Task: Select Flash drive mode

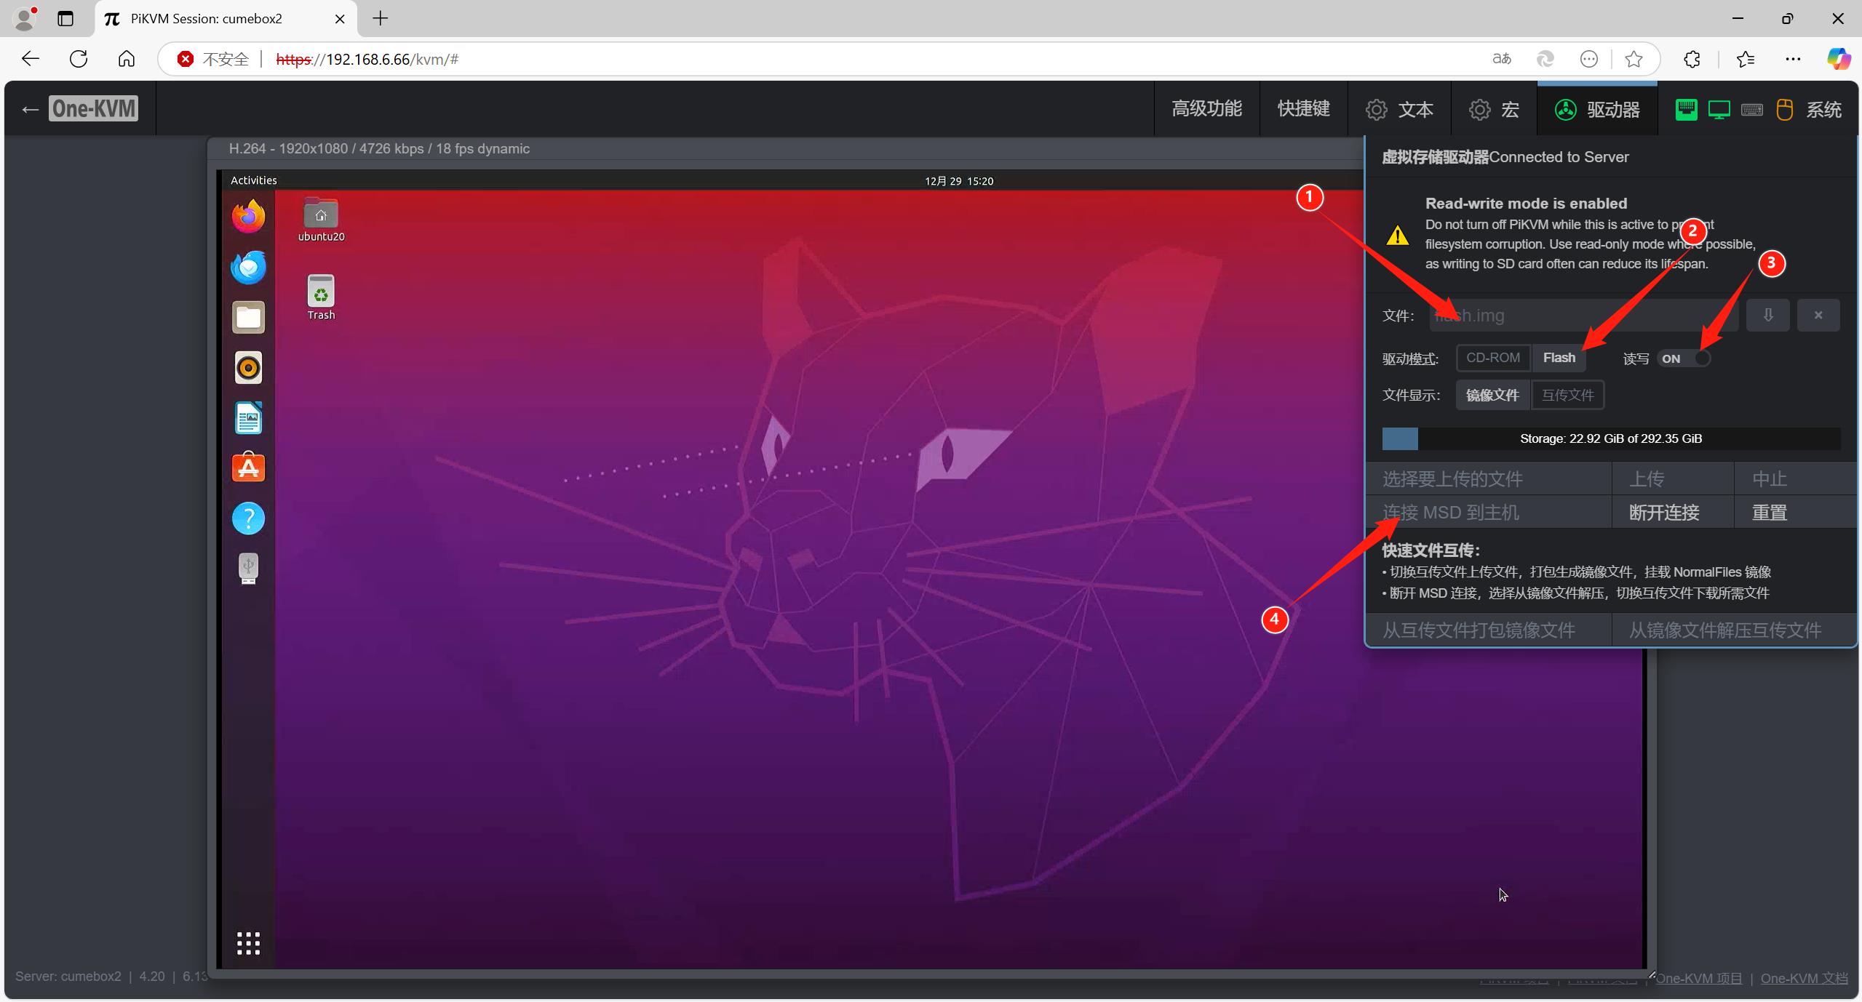Action: click(1559, 358)
